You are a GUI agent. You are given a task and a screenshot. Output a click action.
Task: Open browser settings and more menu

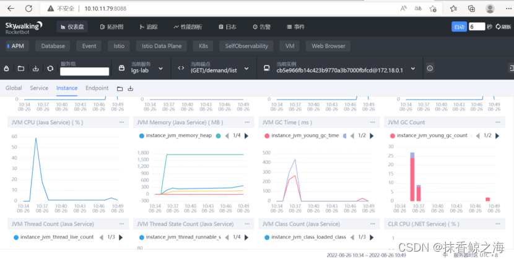pos(508,9)
